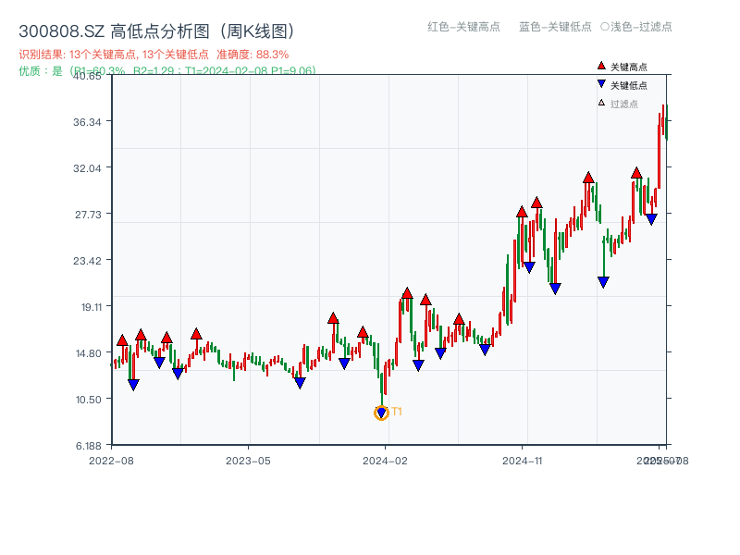Click the 14.80 y-axis label
This screenshot has width=740, height=555.
pyautogui.click(x=88, y=353)
